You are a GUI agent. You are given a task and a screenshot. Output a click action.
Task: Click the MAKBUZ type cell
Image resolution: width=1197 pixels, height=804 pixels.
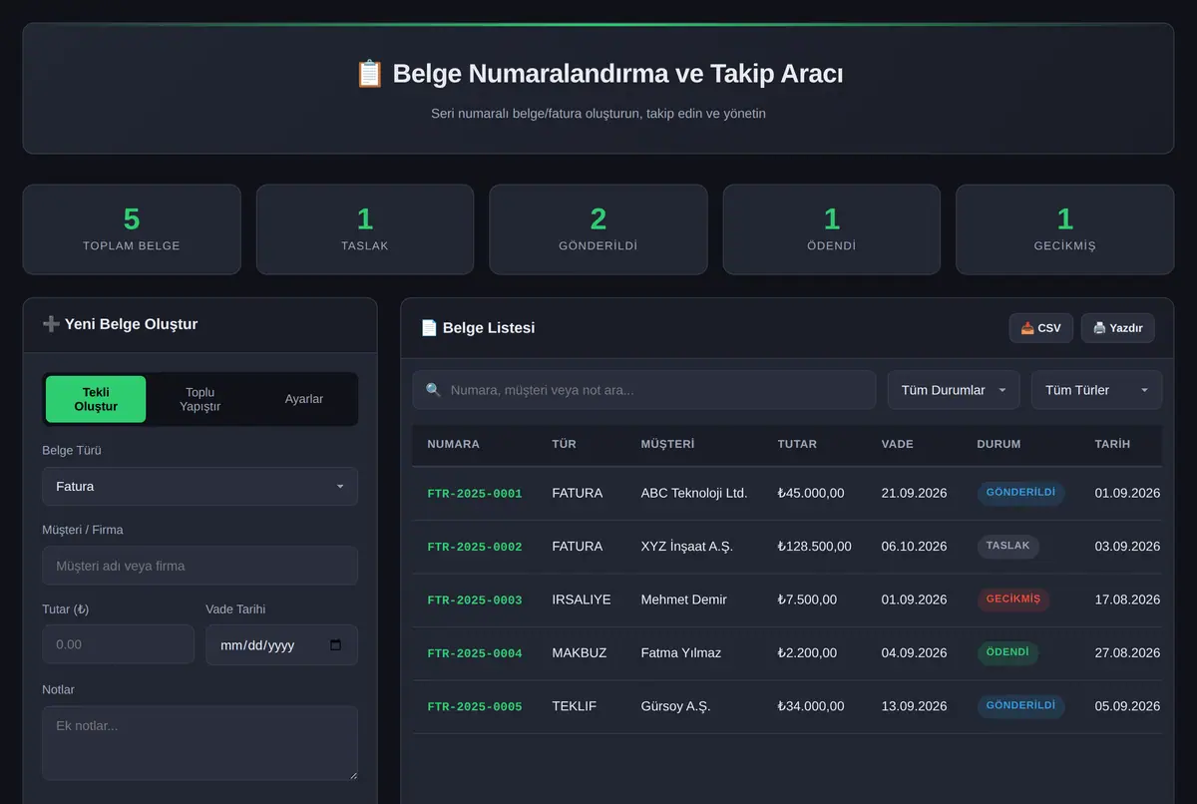[580, 653]
